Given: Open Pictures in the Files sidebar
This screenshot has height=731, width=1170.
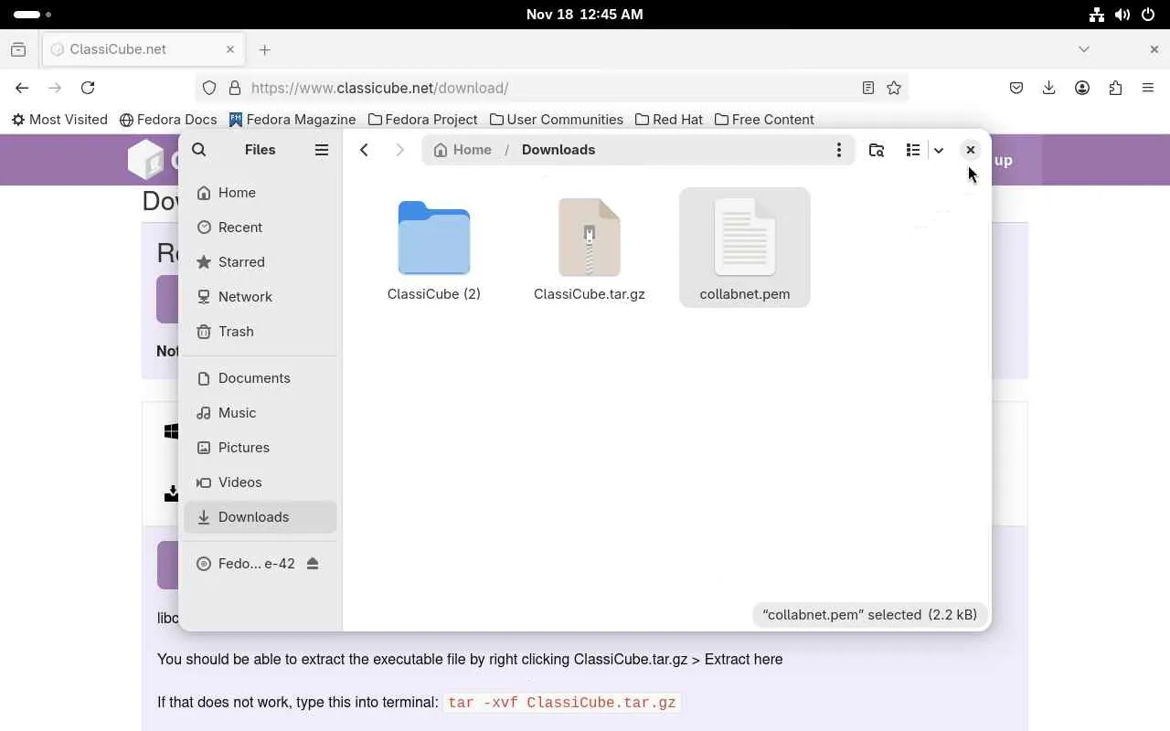Looking at the screenshot, I should 261,448.
